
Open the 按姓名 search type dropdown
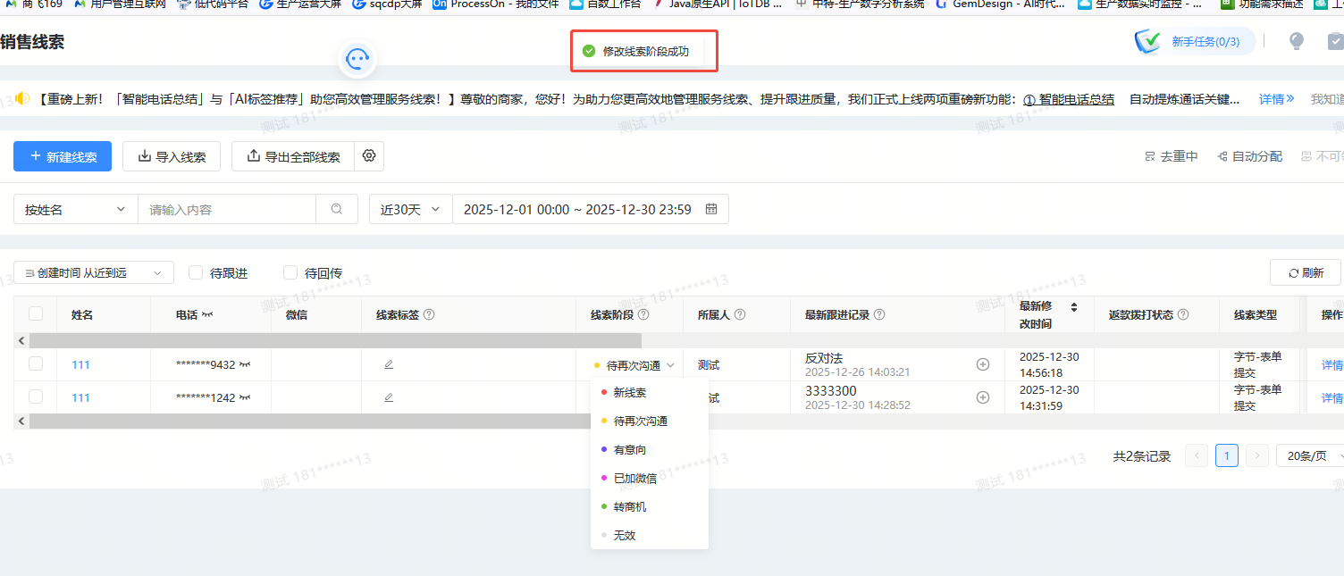coord(75,209)
